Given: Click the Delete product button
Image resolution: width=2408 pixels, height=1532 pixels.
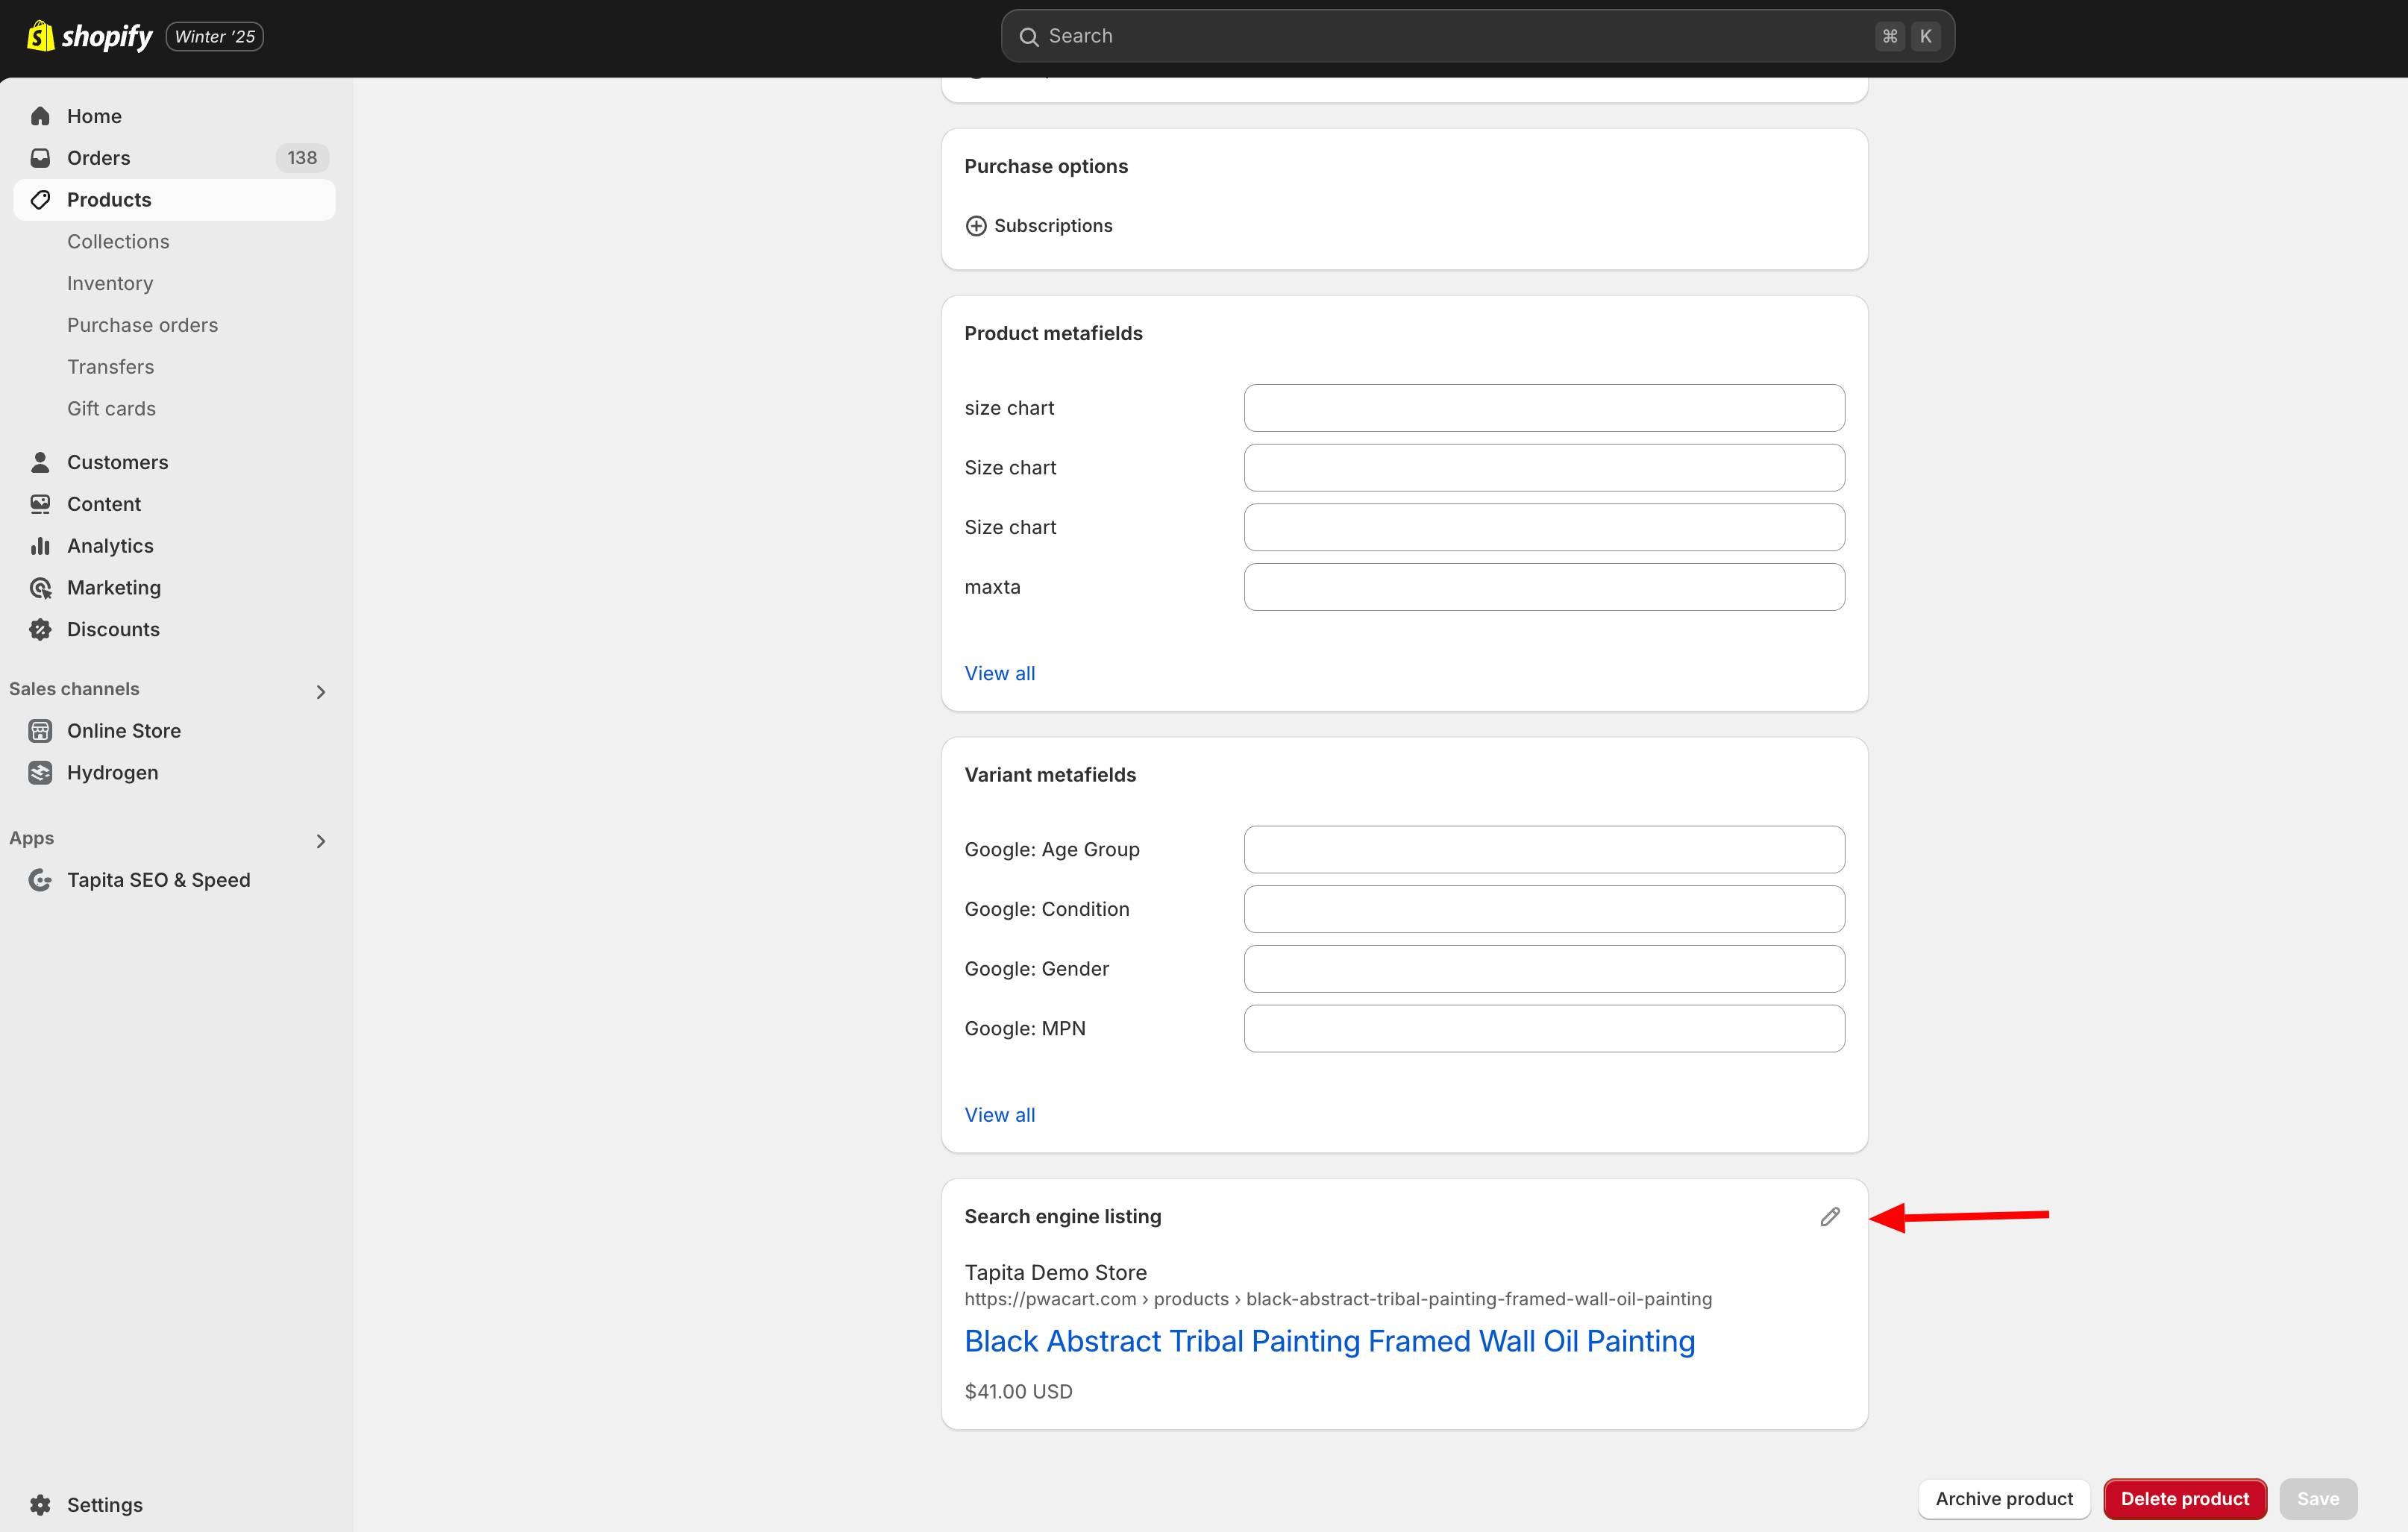Looking at the screenshot, I should coord(2184,1498).
